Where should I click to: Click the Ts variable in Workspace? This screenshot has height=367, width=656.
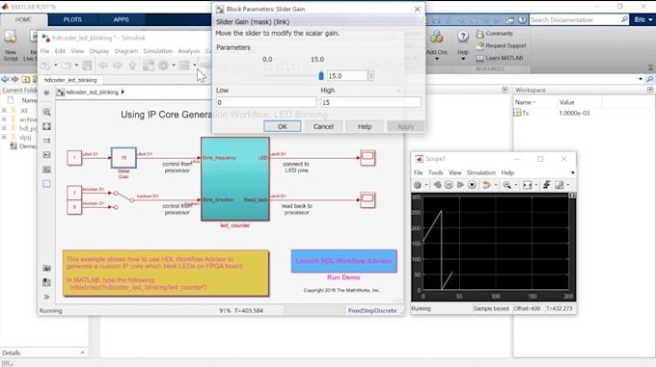pyautogui.click(x=526, y=113)
